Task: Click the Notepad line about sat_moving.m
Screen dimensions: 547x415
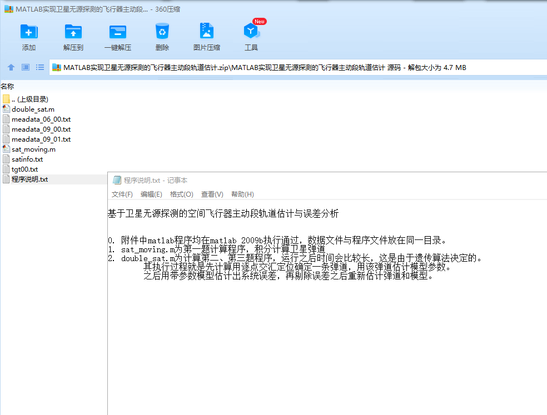Action: [216, 249]
